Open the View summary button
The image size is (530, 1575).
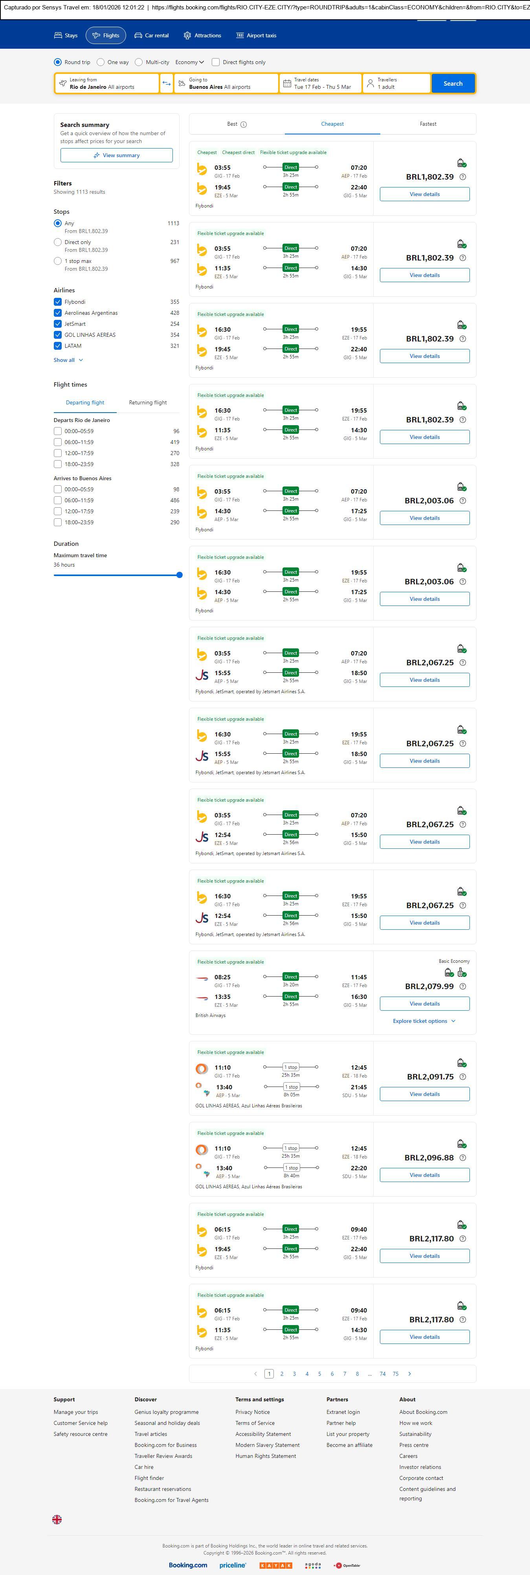pos(116,155)
